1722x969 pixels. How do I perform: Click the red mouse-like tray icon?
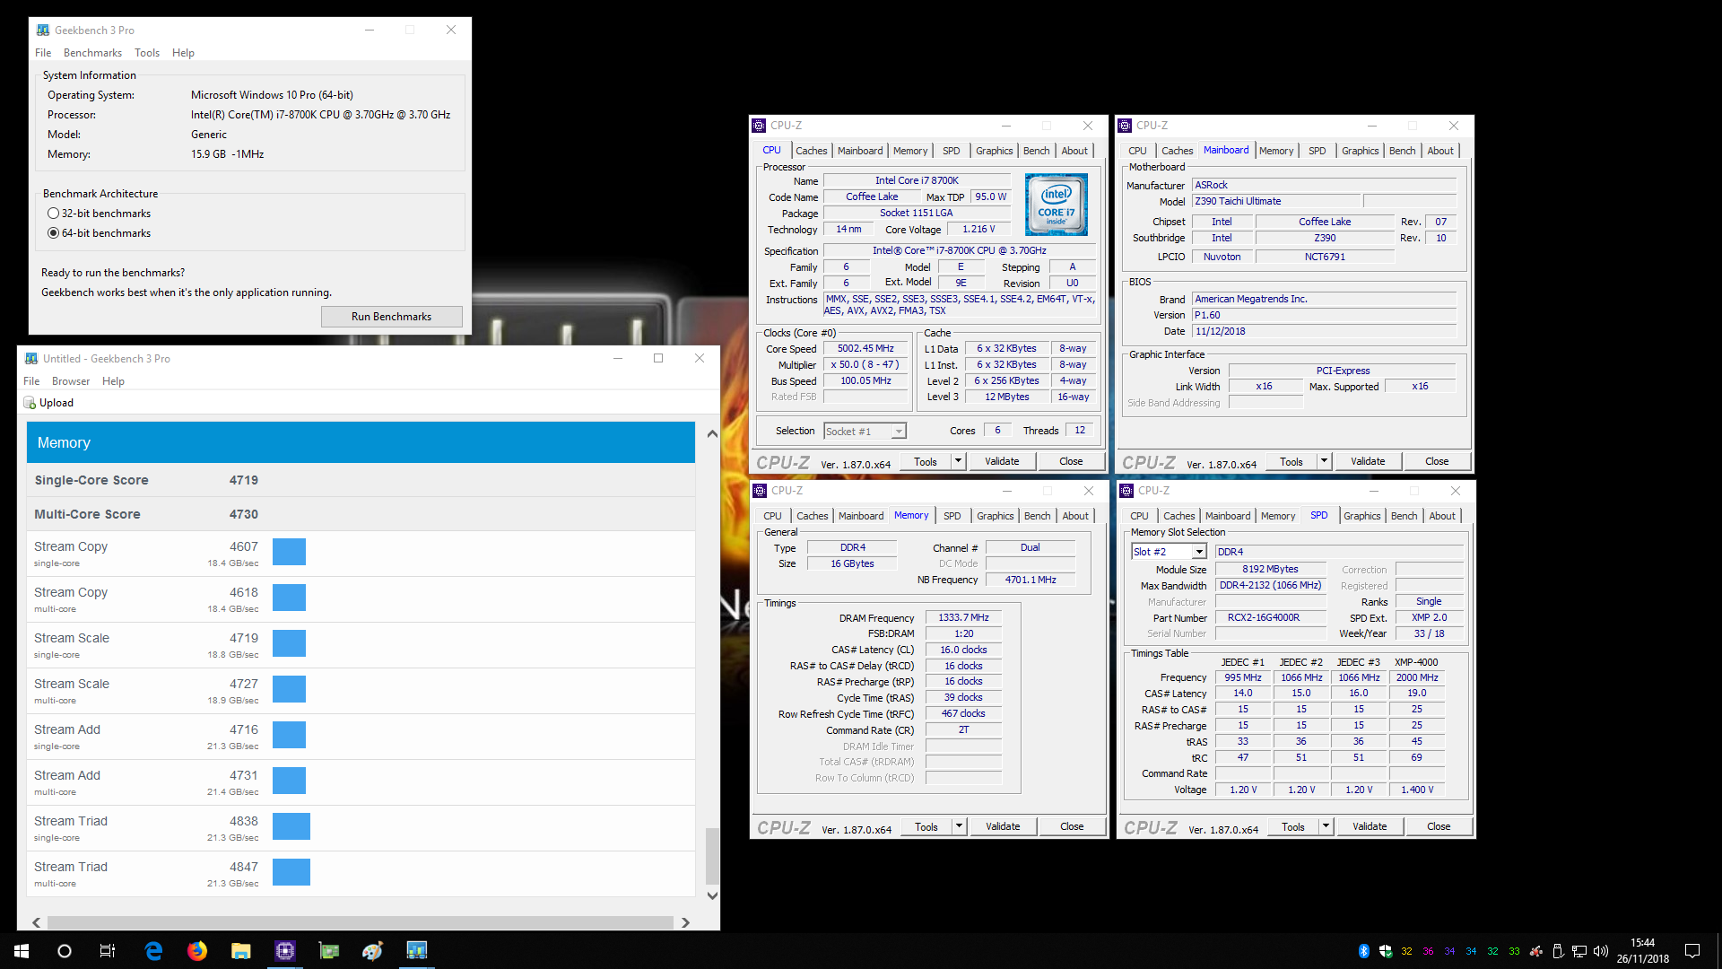1536,951
